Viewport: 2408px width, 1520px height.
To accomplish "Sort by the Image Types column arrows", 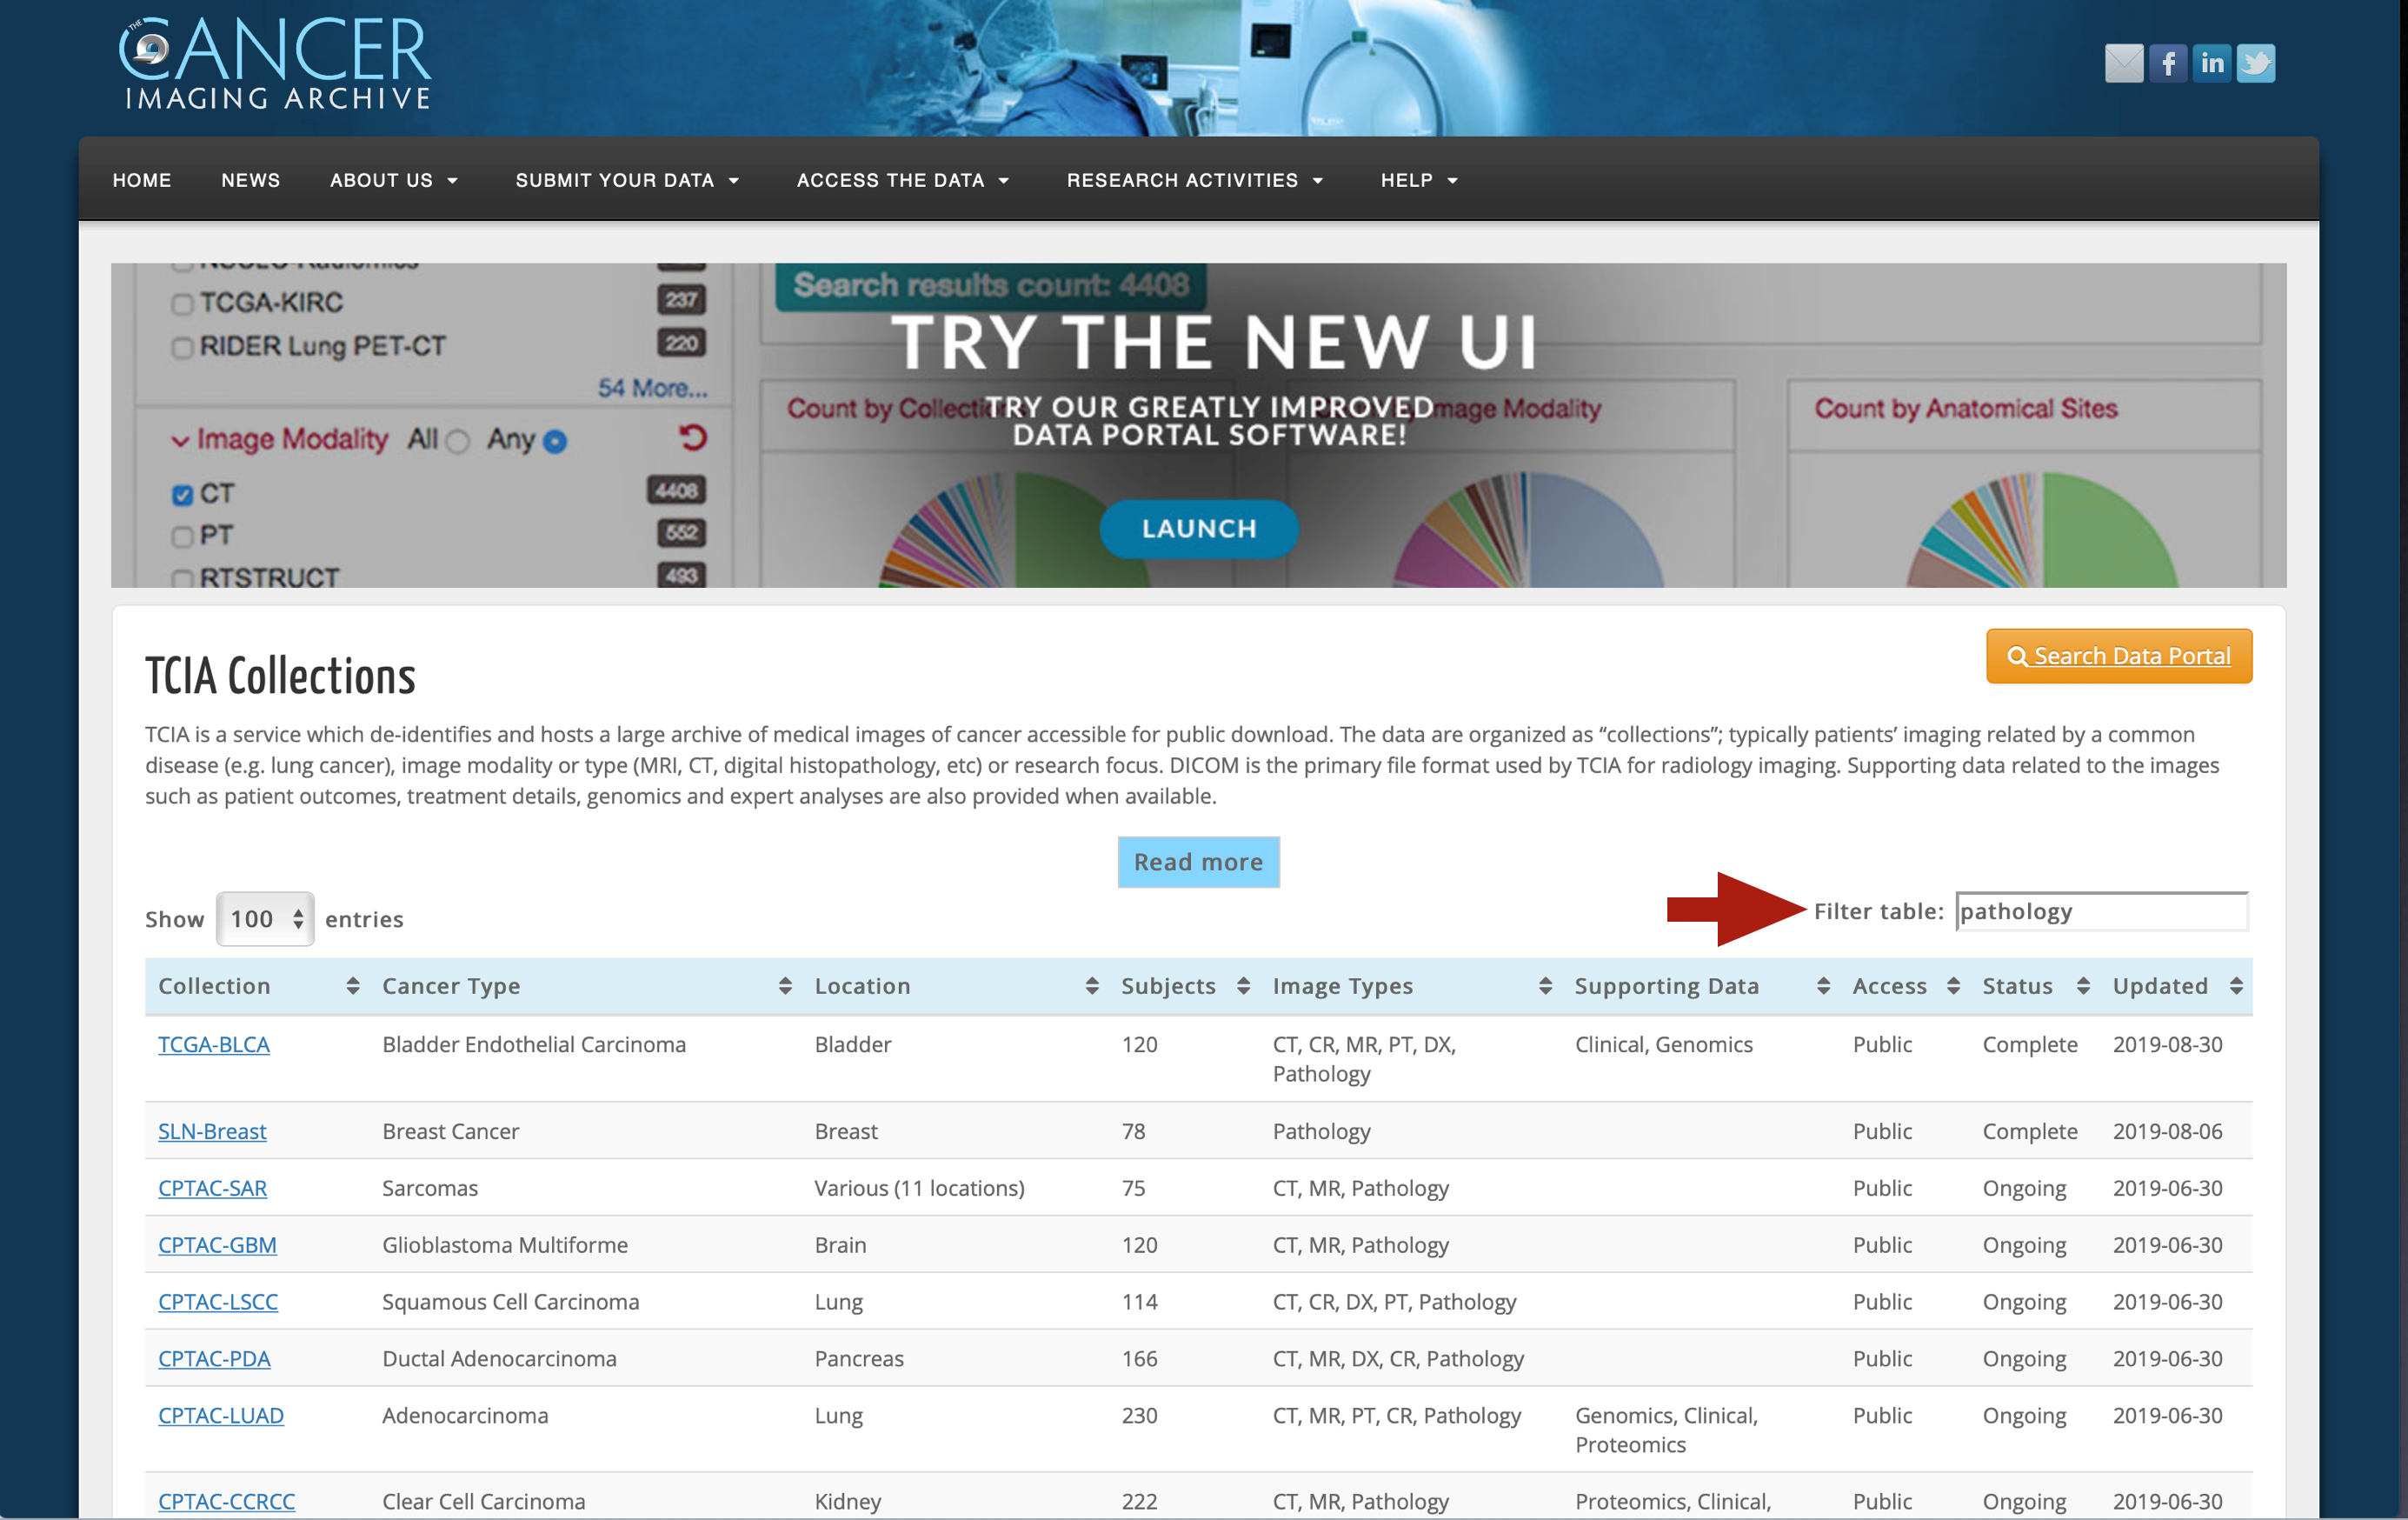I will pyautogui.click(x=1545, y=986).
